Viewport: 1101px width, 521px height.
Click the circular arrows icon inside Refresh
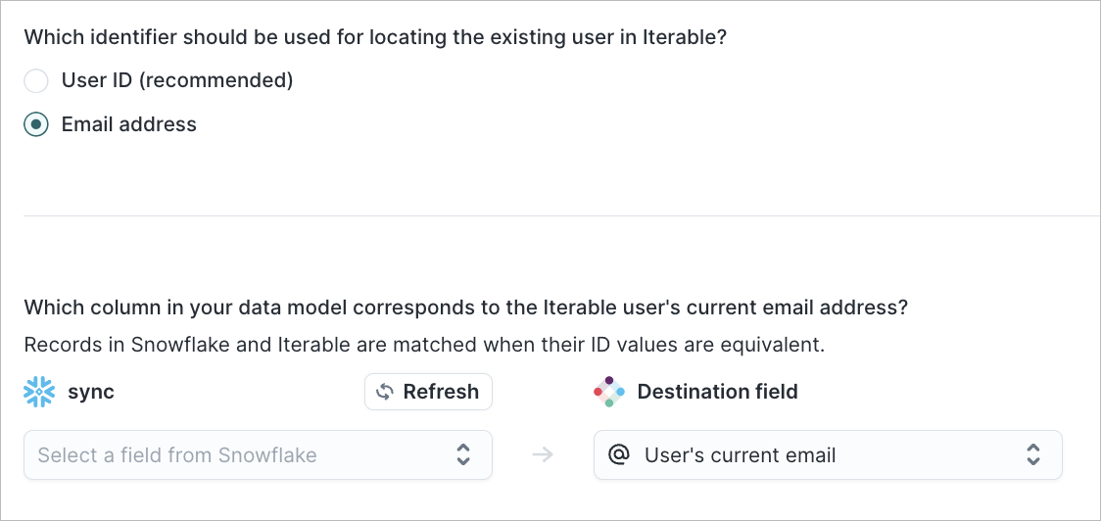click(x=384, y=391)
